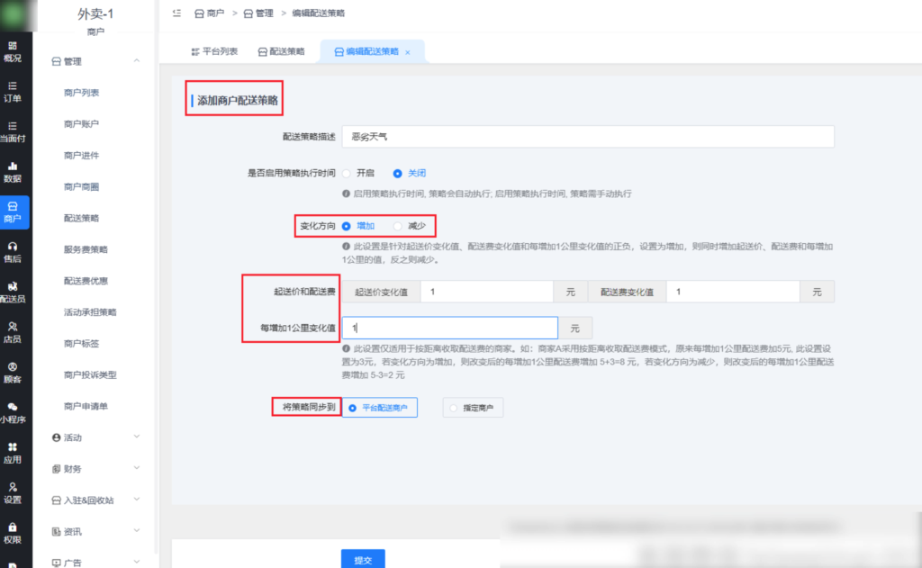Collapse the 管理 menu section
This screenshot has height=568, width=922.
(x=99, y=61)
